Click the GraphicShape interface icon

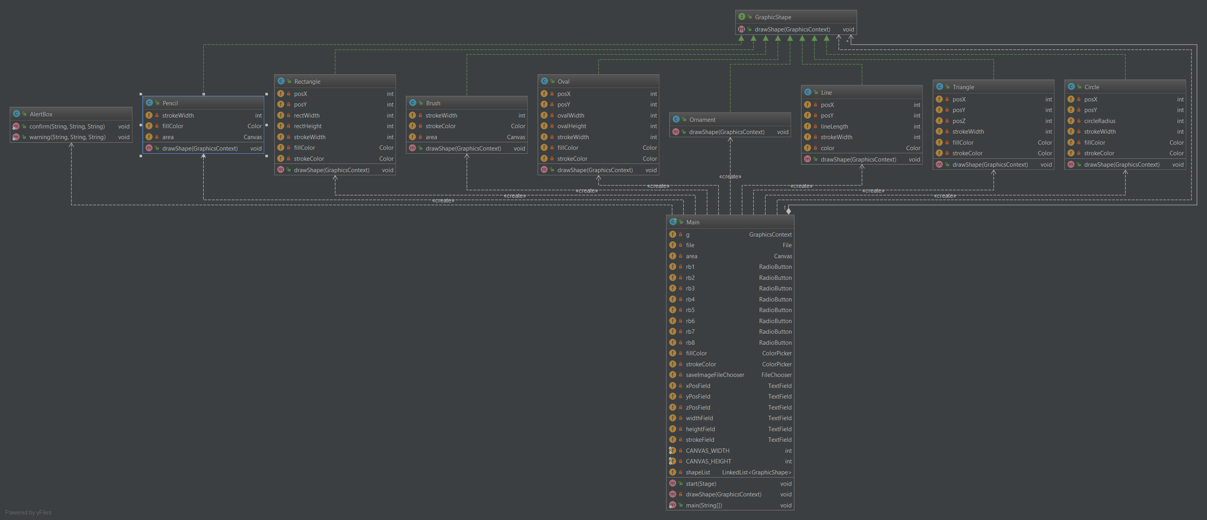[742, 17]
